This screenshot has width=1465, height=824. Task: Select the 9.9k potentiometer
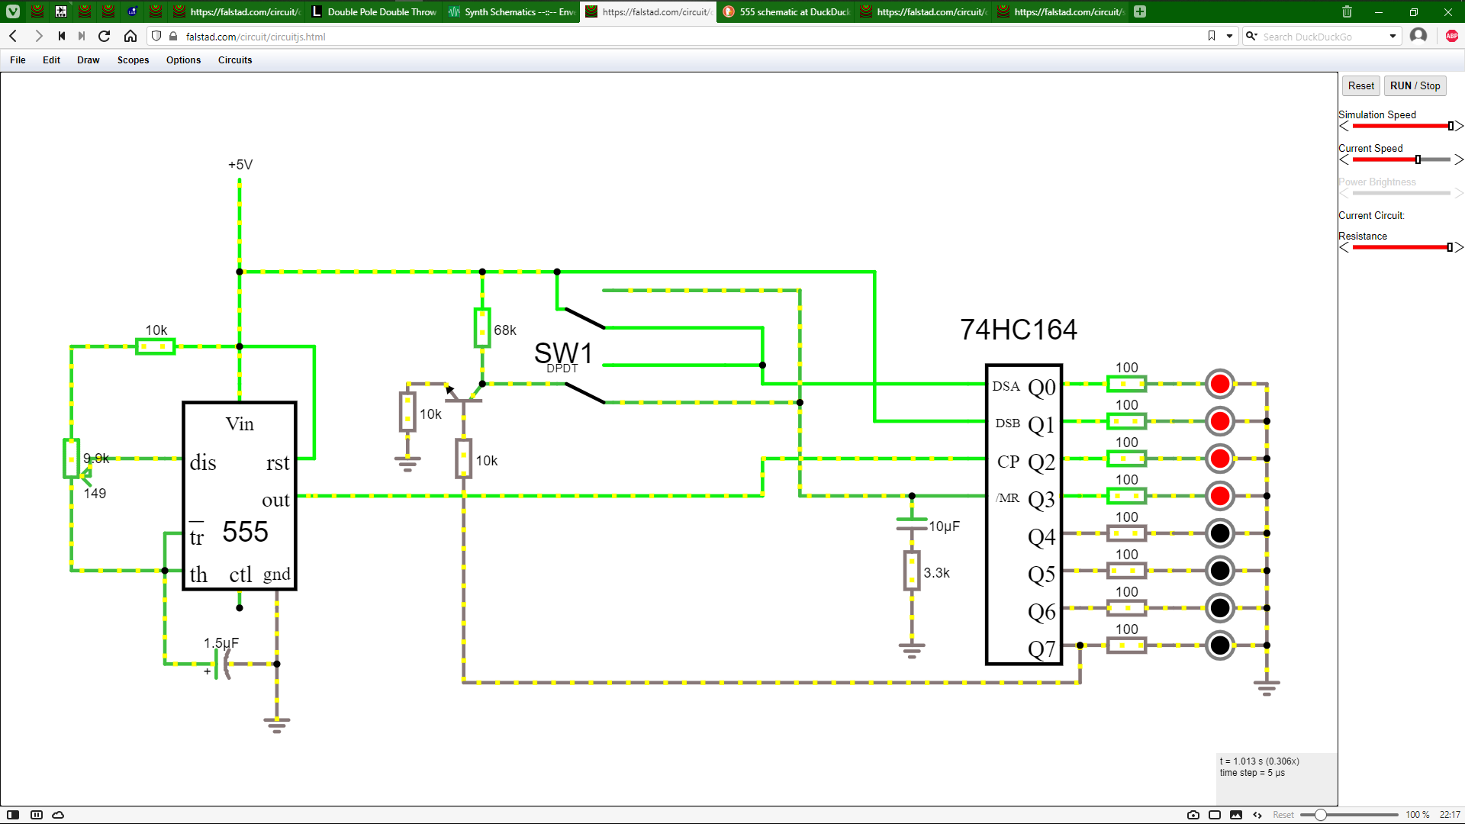point(72,459)
